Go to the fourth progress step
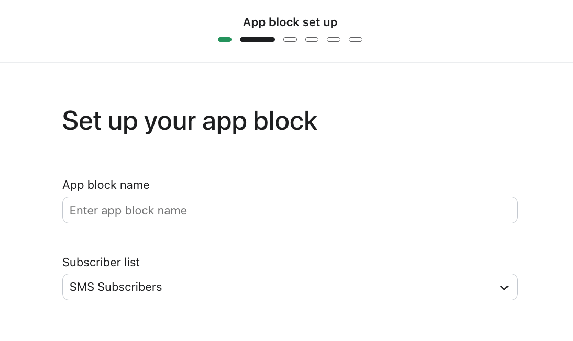This screenshot has width=573, height=341. coord(312,40)
